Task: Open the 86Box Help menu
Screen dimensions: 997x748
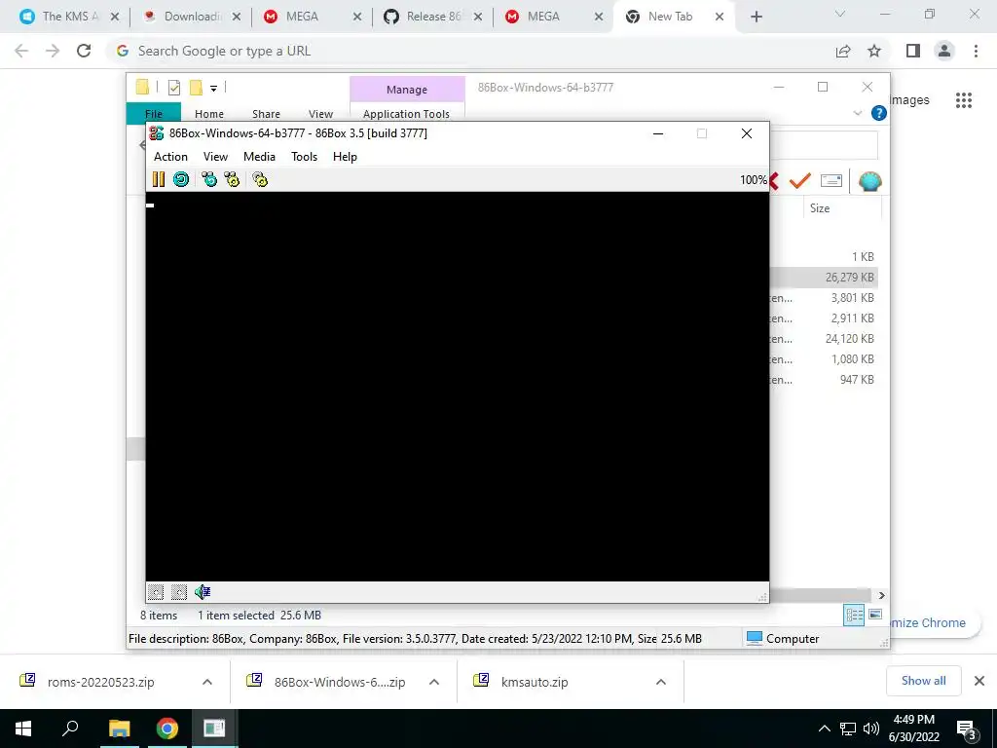Action: pyautogui.click(x=346, y=157)
